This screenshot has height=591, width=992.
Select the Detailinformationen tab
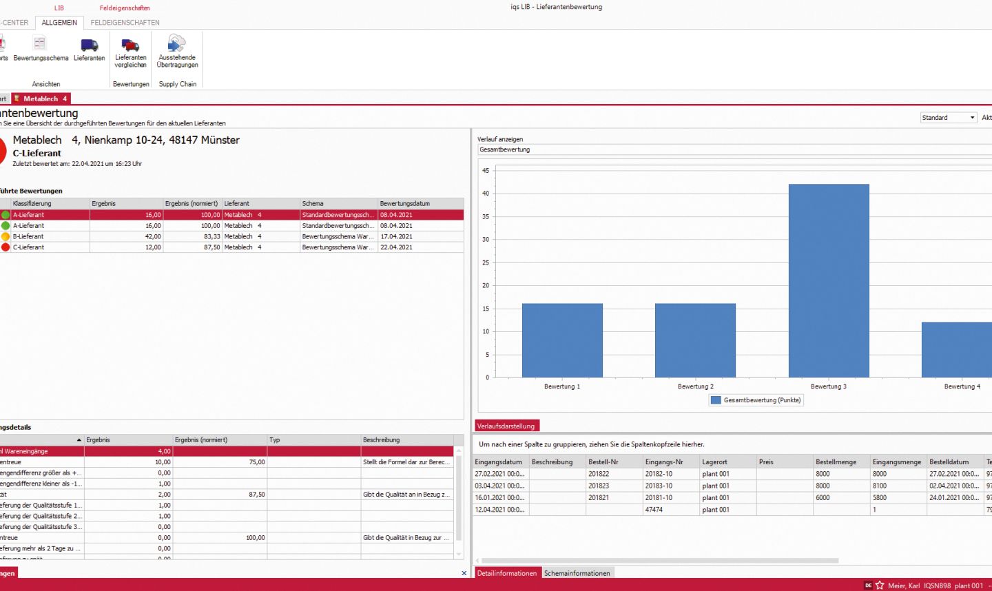click(507, 573)
